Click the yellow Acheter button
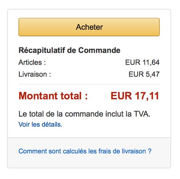 click(x=89, y=27)
